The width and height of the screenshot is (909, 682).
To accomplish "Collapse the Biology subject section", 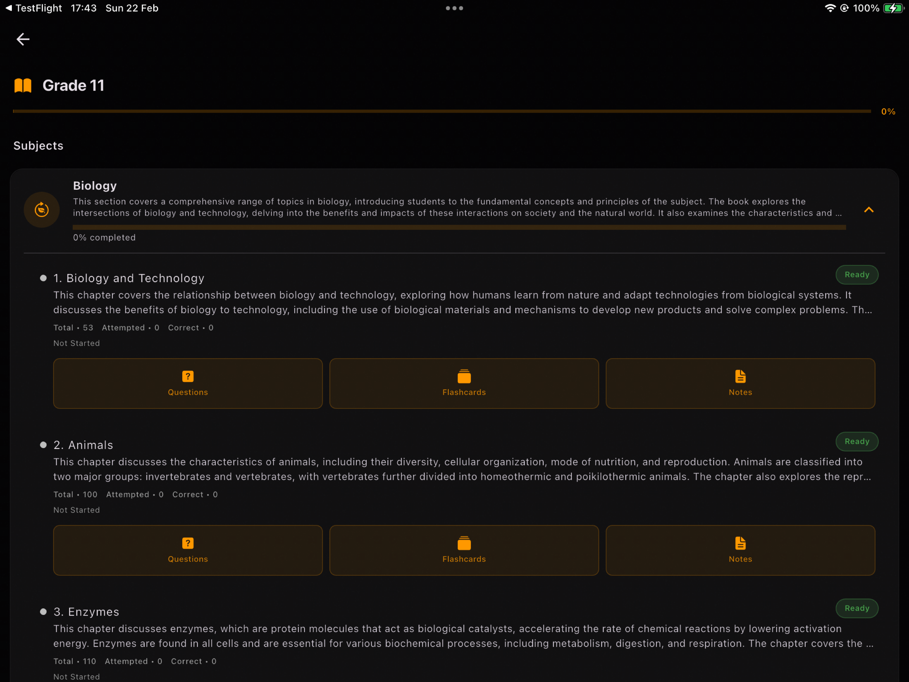I will pyautogui.click(x=868, y=210).
